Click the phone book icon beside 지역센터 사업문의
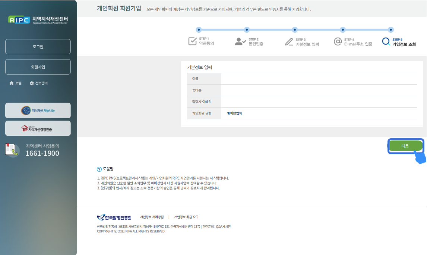This screenshot has width=427, height=255. point(12,150)
